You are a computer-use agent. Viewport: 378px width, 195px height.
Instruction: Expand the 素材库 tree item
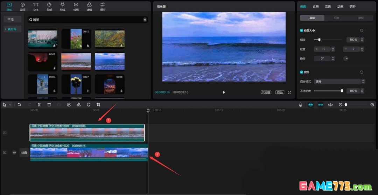coord(13,29)
